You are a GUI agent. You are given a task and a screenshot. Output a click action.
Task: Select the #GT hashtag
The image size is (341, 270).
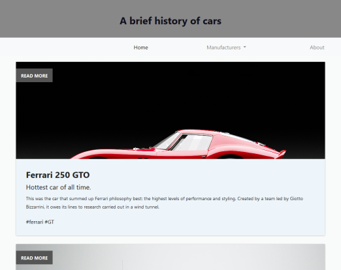(x=50, y=222)
